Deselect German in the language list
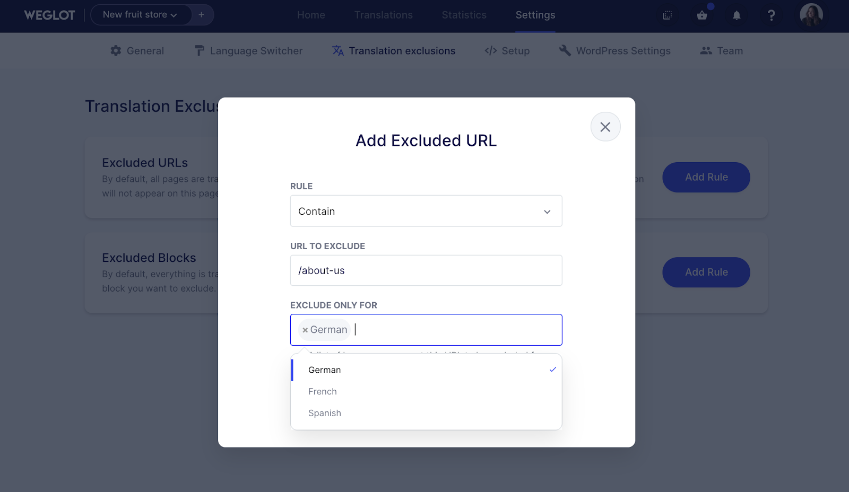849x492 pixels. tap(426, 370)
